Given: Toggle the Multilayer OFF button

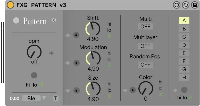Looking at the screenshot, I should point(145,46).
